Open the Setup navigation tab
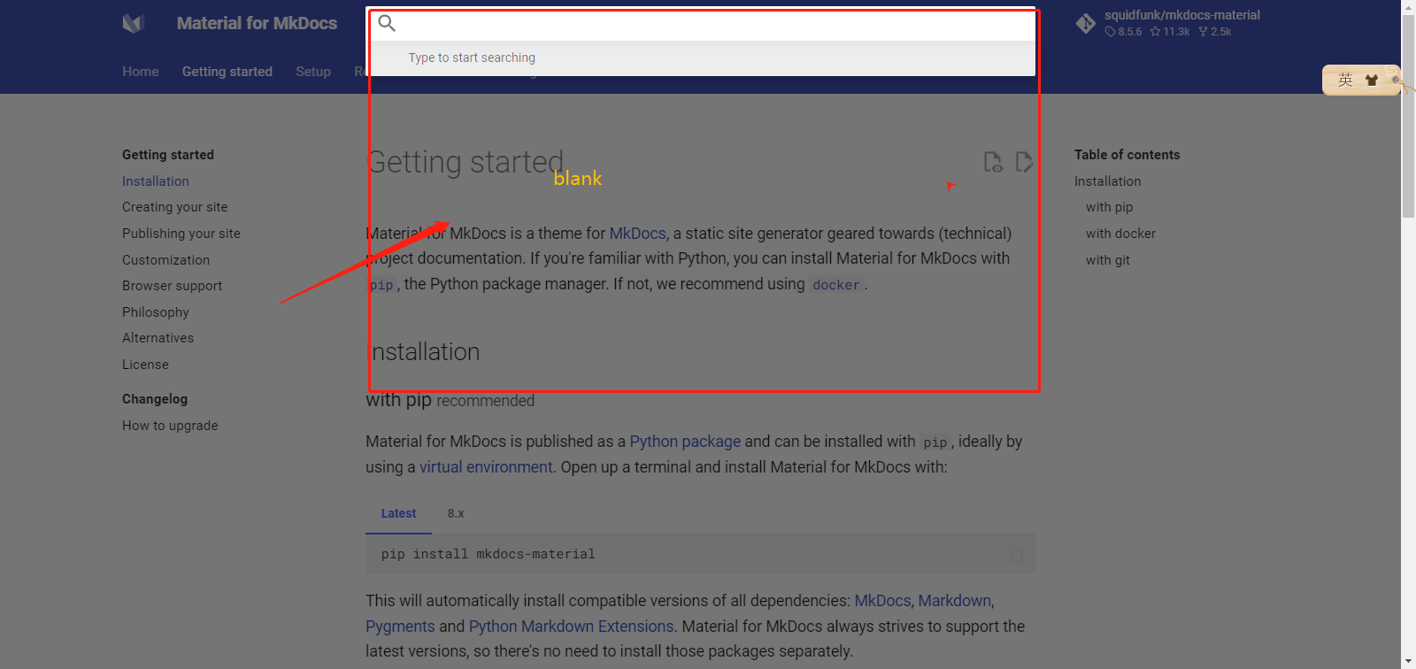 click(x=313, y=72)
